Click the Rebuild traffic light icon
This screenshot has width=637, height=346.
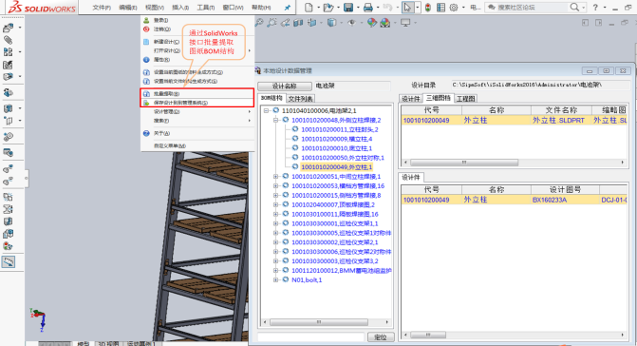pyautogui.click(x=428, y=8)
